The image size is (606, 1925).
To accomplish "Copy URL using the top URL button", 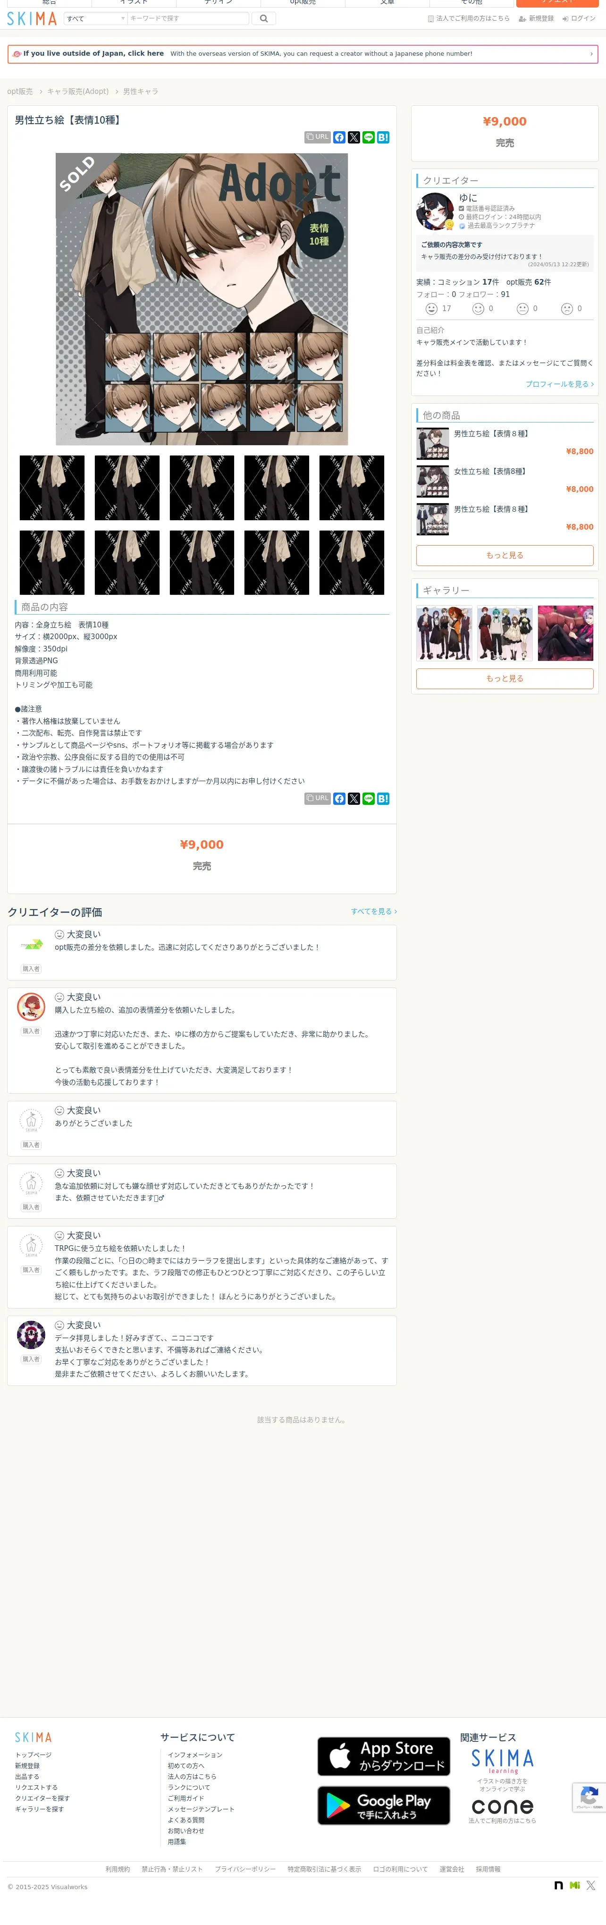I will [x=318, y=137].
